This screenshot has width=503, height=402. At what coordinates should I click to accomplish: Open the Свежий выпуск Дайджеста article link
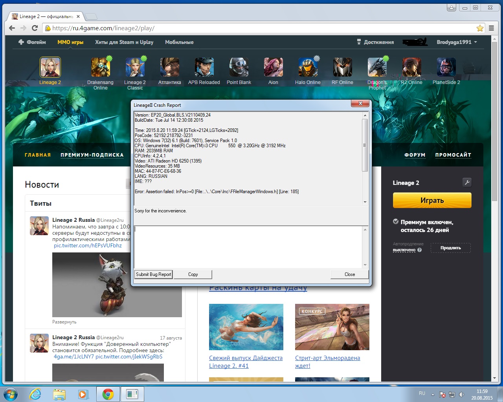click(x=246, y=362)
